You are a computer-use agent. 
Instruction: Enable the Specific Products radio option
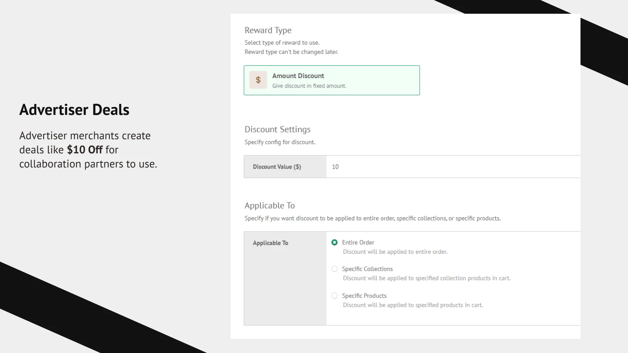(334, 296)
